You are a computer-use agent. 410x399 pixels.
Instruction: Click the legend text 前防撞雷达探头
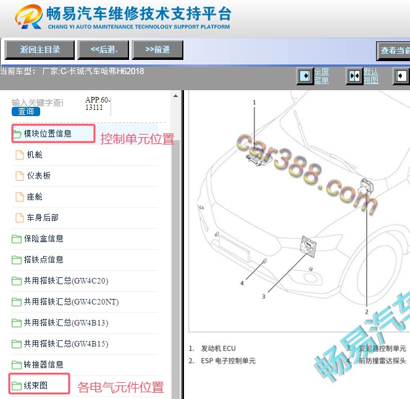[x=382, y=361]
